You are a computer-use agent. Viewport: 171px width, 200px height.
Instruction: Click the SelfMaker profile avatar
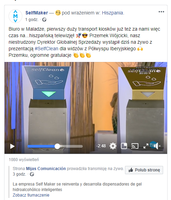15,16
